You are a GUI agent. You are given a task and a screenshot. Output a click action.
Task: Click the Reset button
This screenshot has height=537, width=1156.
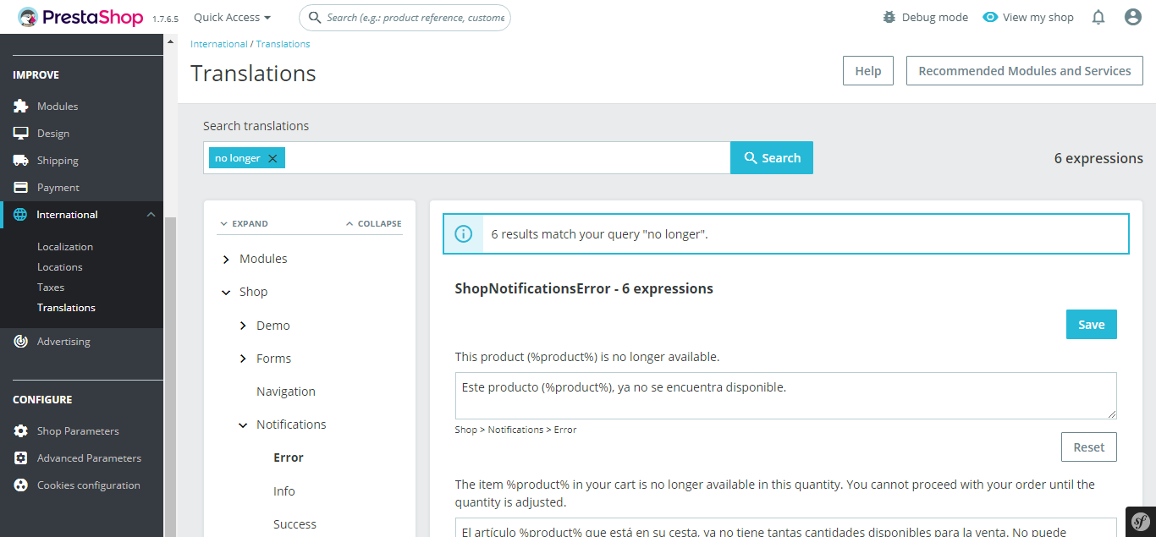tap(1088, 447)
